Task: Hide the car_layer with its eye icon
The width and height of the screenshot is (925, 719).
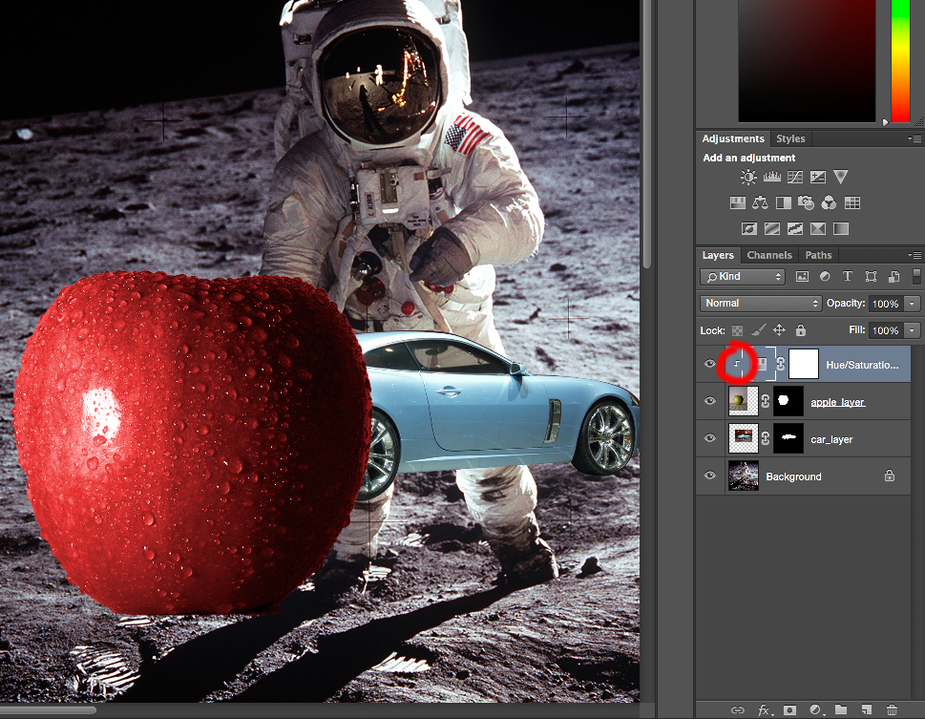Action: [709, 438]
